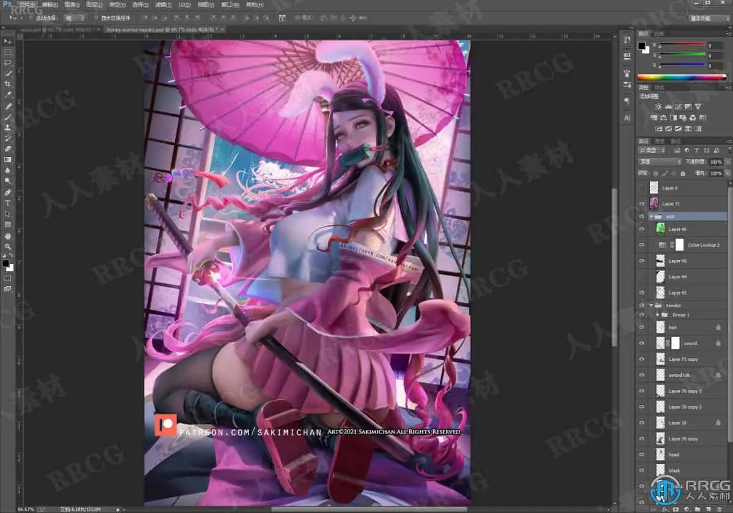Screen dimensions: 733x513
Task: Hide the Color Lookup 2 layer
Action: [x=641, y=245]
